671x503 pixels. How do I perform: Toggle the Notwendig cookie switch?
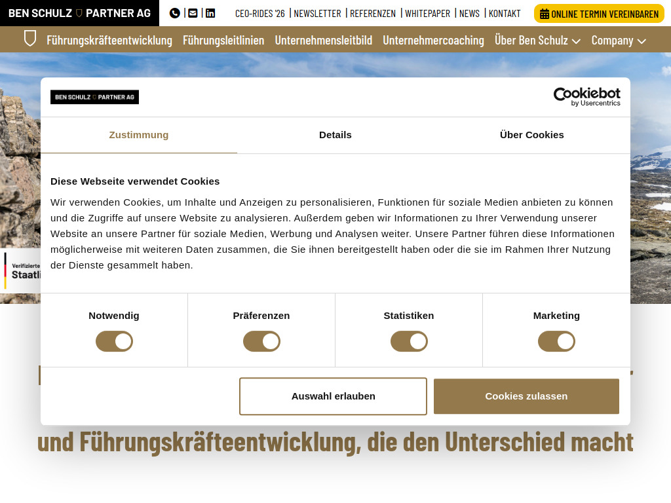[114, 341]
